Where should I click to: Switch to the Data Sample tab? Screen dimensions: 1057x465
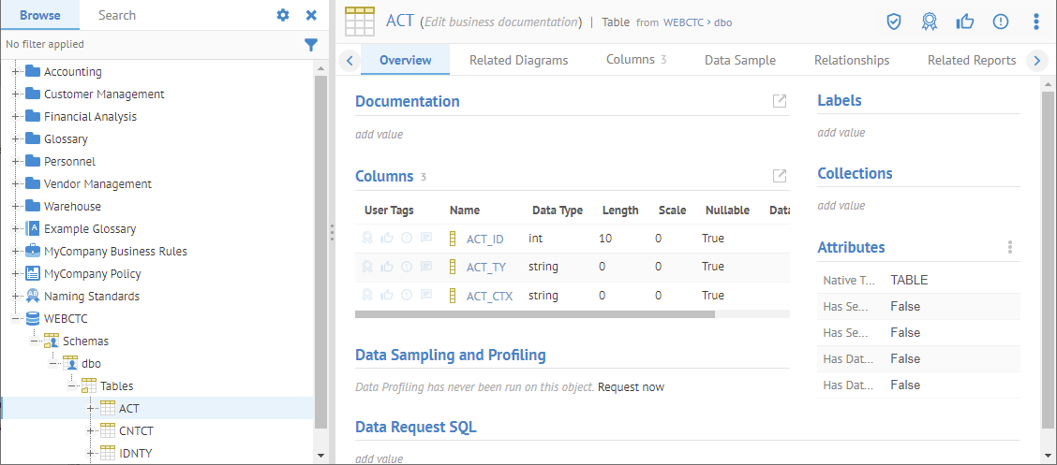click(x=739, y=60)
